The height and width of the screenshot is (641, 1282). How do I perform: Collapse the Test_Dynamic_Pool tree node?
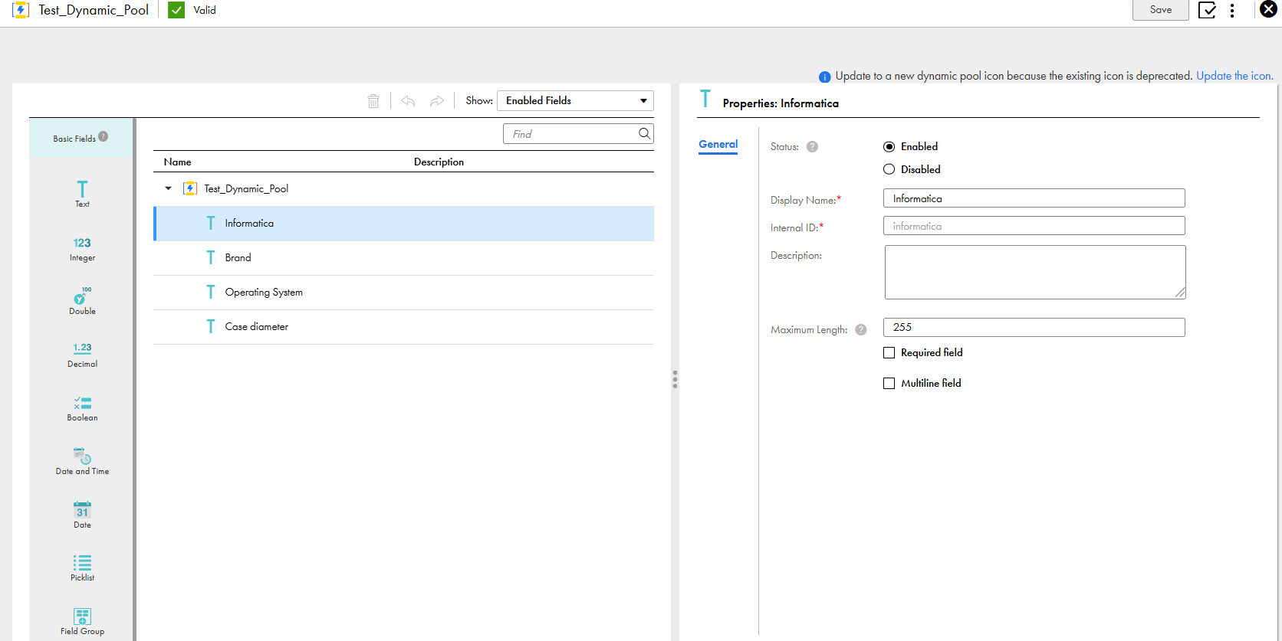[x=169, y=188]
